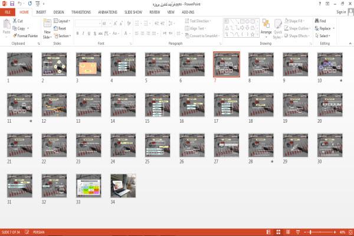
Task: Switch to the ADD-INS tab
Action: coord(188,12)
